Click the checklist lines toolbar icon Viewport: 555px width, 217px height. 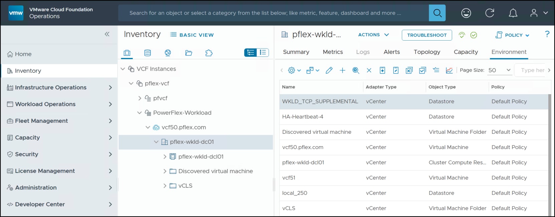pyautogui.click(x=436, y=70)
